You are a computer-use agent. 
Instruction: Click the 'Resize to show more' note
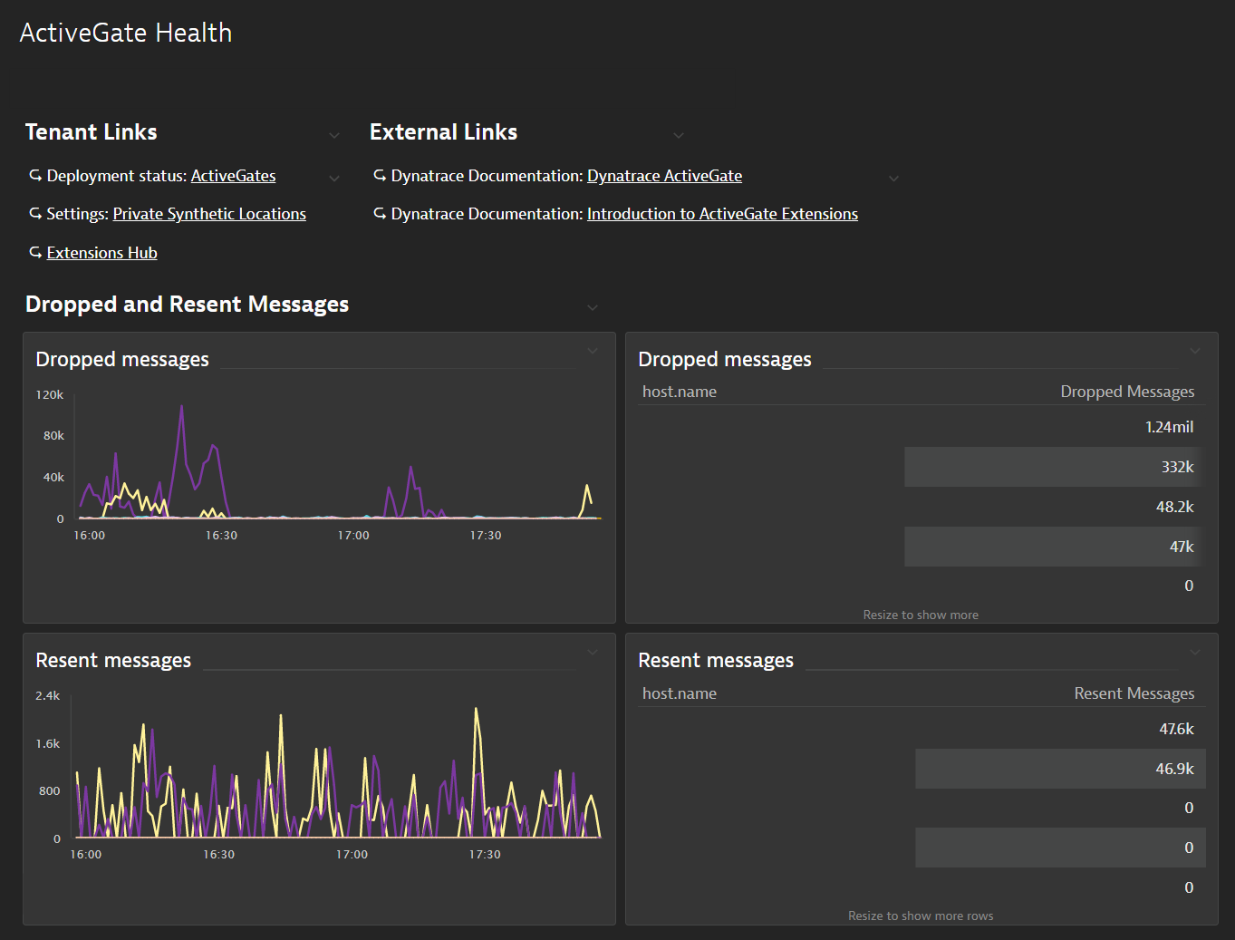[x=921, y=615]
